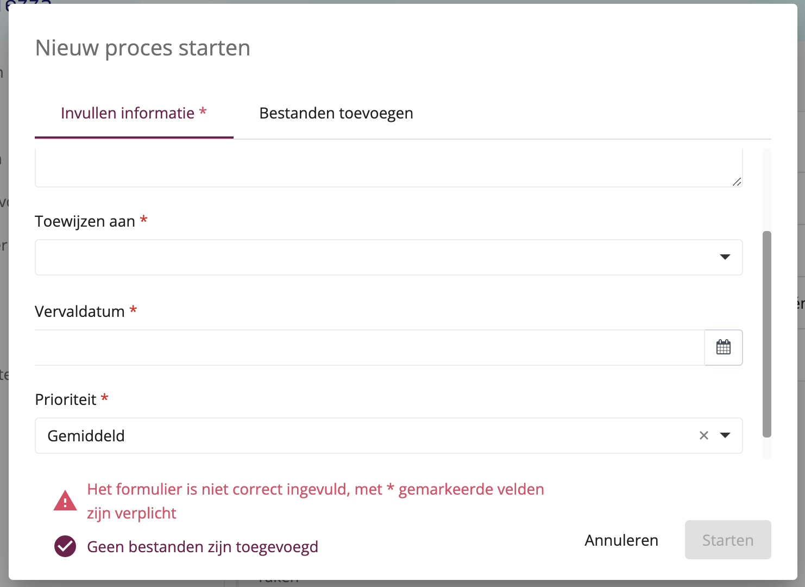The width and height of the screenshot is (805, 587).
Task: Focus the Vervaldatum date input field
Action: pyautogui.click(x=369, y=347)
